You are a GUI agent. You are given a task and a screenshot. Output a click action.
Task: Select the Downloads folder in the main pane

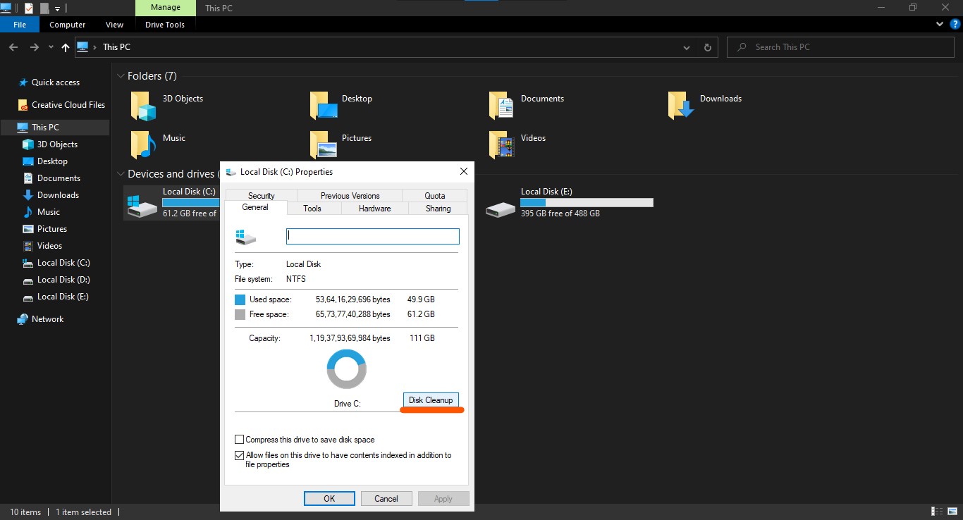coord(704,105)
